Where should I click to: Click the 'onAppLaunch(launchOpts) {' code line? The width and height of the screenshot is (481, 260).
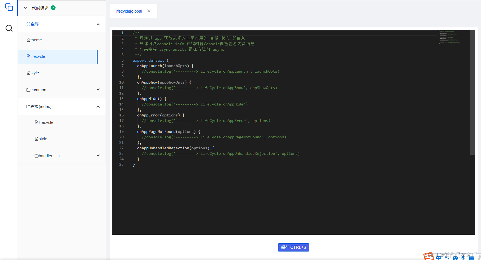(165, 66)
